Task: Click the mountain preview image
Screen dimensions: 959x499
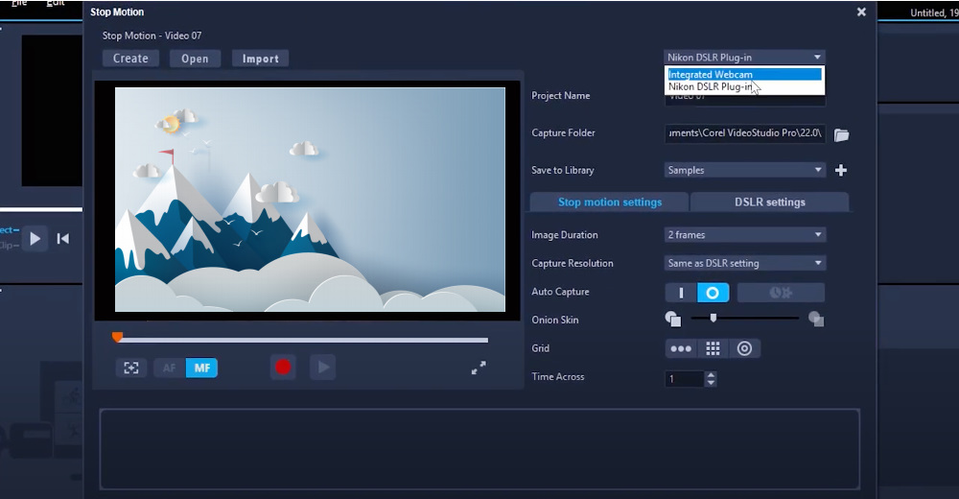Action: [x=310, y=200]
